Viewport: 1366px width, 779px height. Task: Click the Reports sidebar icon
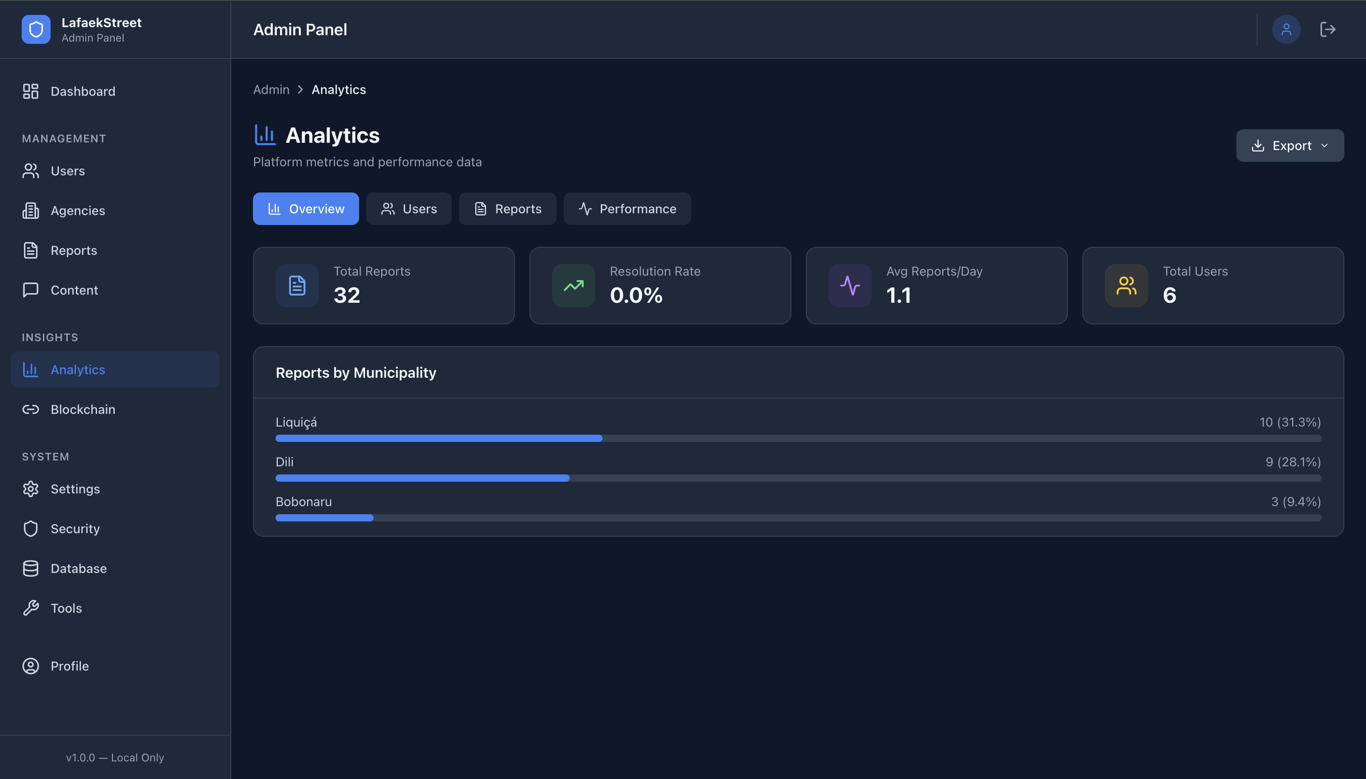pyautogui.click(x=30, y=250)
